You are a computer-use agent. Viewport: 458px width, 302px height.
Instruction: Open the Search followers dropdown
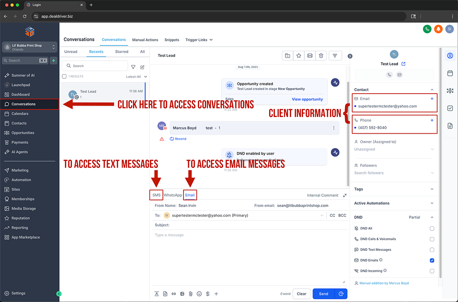tap(394, 173)
